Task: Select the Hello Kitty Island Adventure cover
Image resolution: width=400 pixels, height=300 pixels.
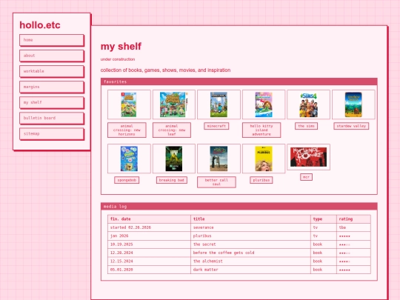Action: click(x=264, y=104)
